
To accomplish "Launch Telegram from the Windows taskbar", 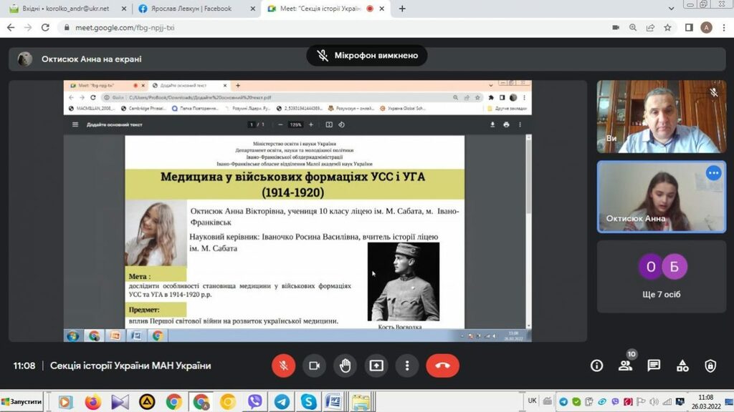I will [x=282, y=402].
